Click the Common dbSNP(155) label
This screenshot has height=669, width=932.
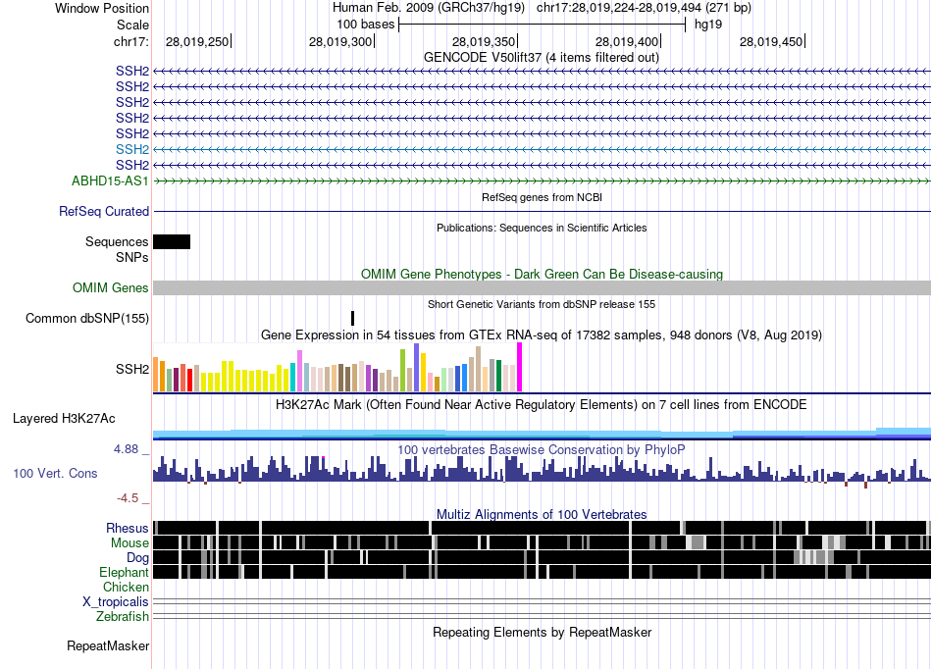86,319
